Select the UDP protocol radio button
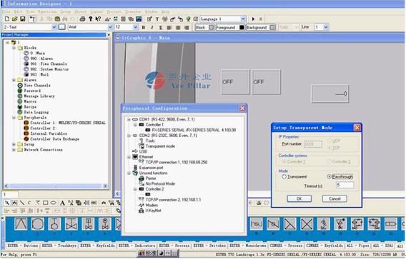 click(x=329, y=141)
